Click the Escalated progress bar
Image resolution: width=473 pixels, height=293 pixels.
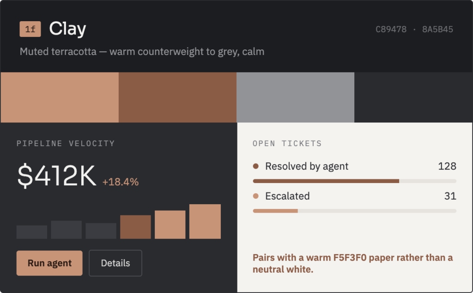(x=354, y=211)
